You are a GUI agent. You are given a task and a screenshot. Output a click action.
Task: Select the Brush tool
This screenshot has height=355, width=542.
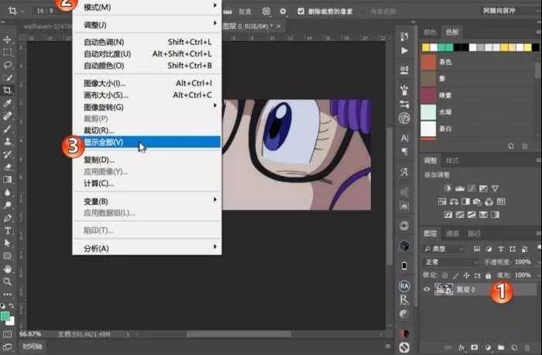tap(7, 129)
